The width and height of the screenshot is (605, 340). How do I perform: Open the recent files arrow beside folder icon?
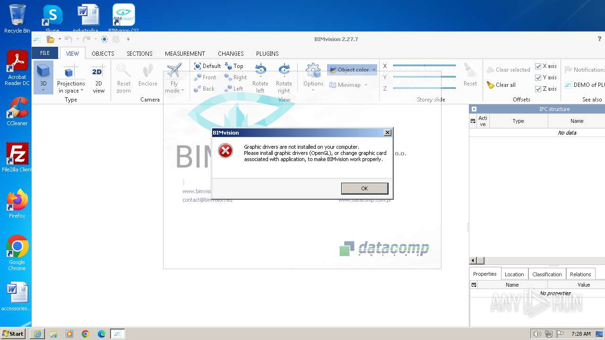click(60, 39)
